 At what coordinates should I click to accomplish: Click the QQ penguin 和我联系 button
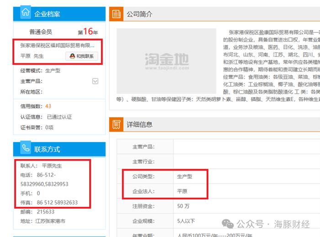click(82, 56)
